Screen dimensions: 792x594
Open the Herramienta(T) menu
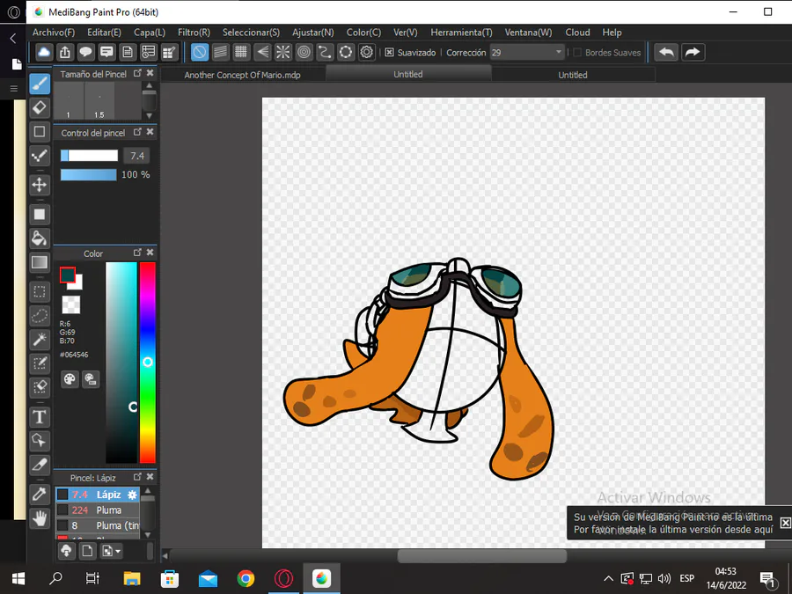461,33
